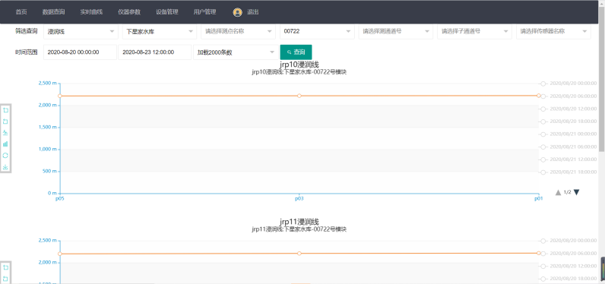Save the jrp10 chart as image
This screenshot has height=284, width=605.
click(x=5, y=167)
